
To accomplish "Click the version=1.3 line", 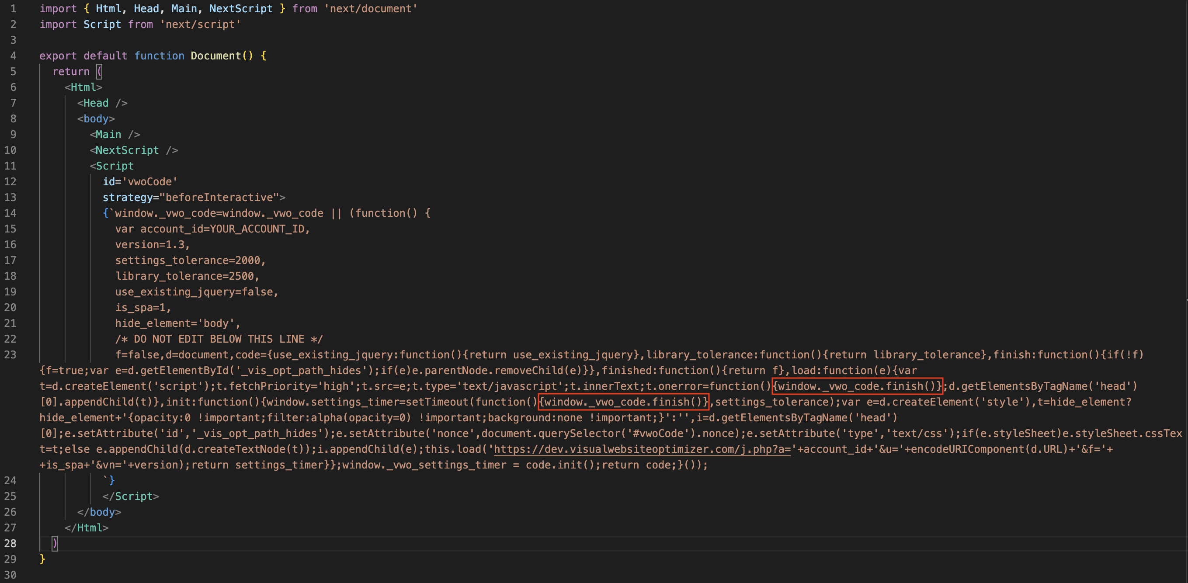I will point(152,244).
